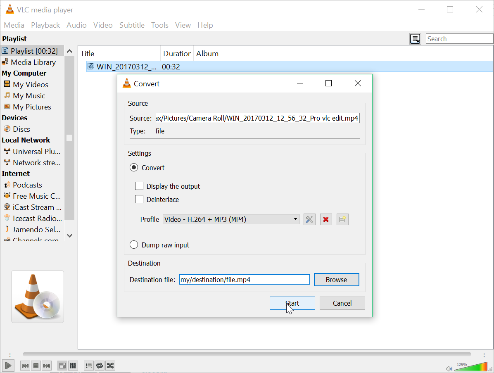Select the Convert radio button
Viewport: 494px width, 373px height.
point(134,168)
